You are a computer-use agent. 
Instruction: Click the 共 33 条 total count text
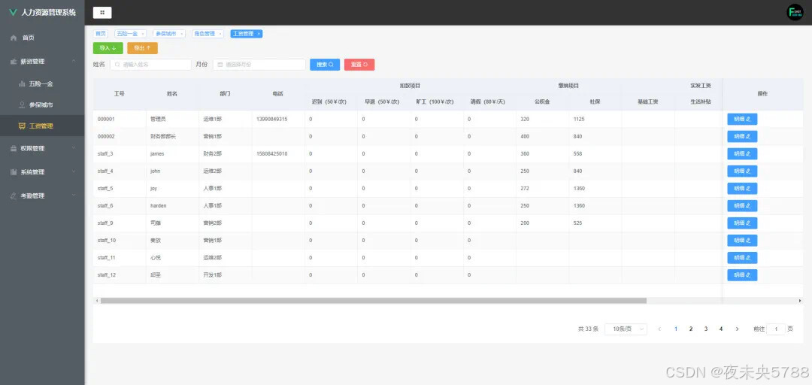[x=588, y=329]
